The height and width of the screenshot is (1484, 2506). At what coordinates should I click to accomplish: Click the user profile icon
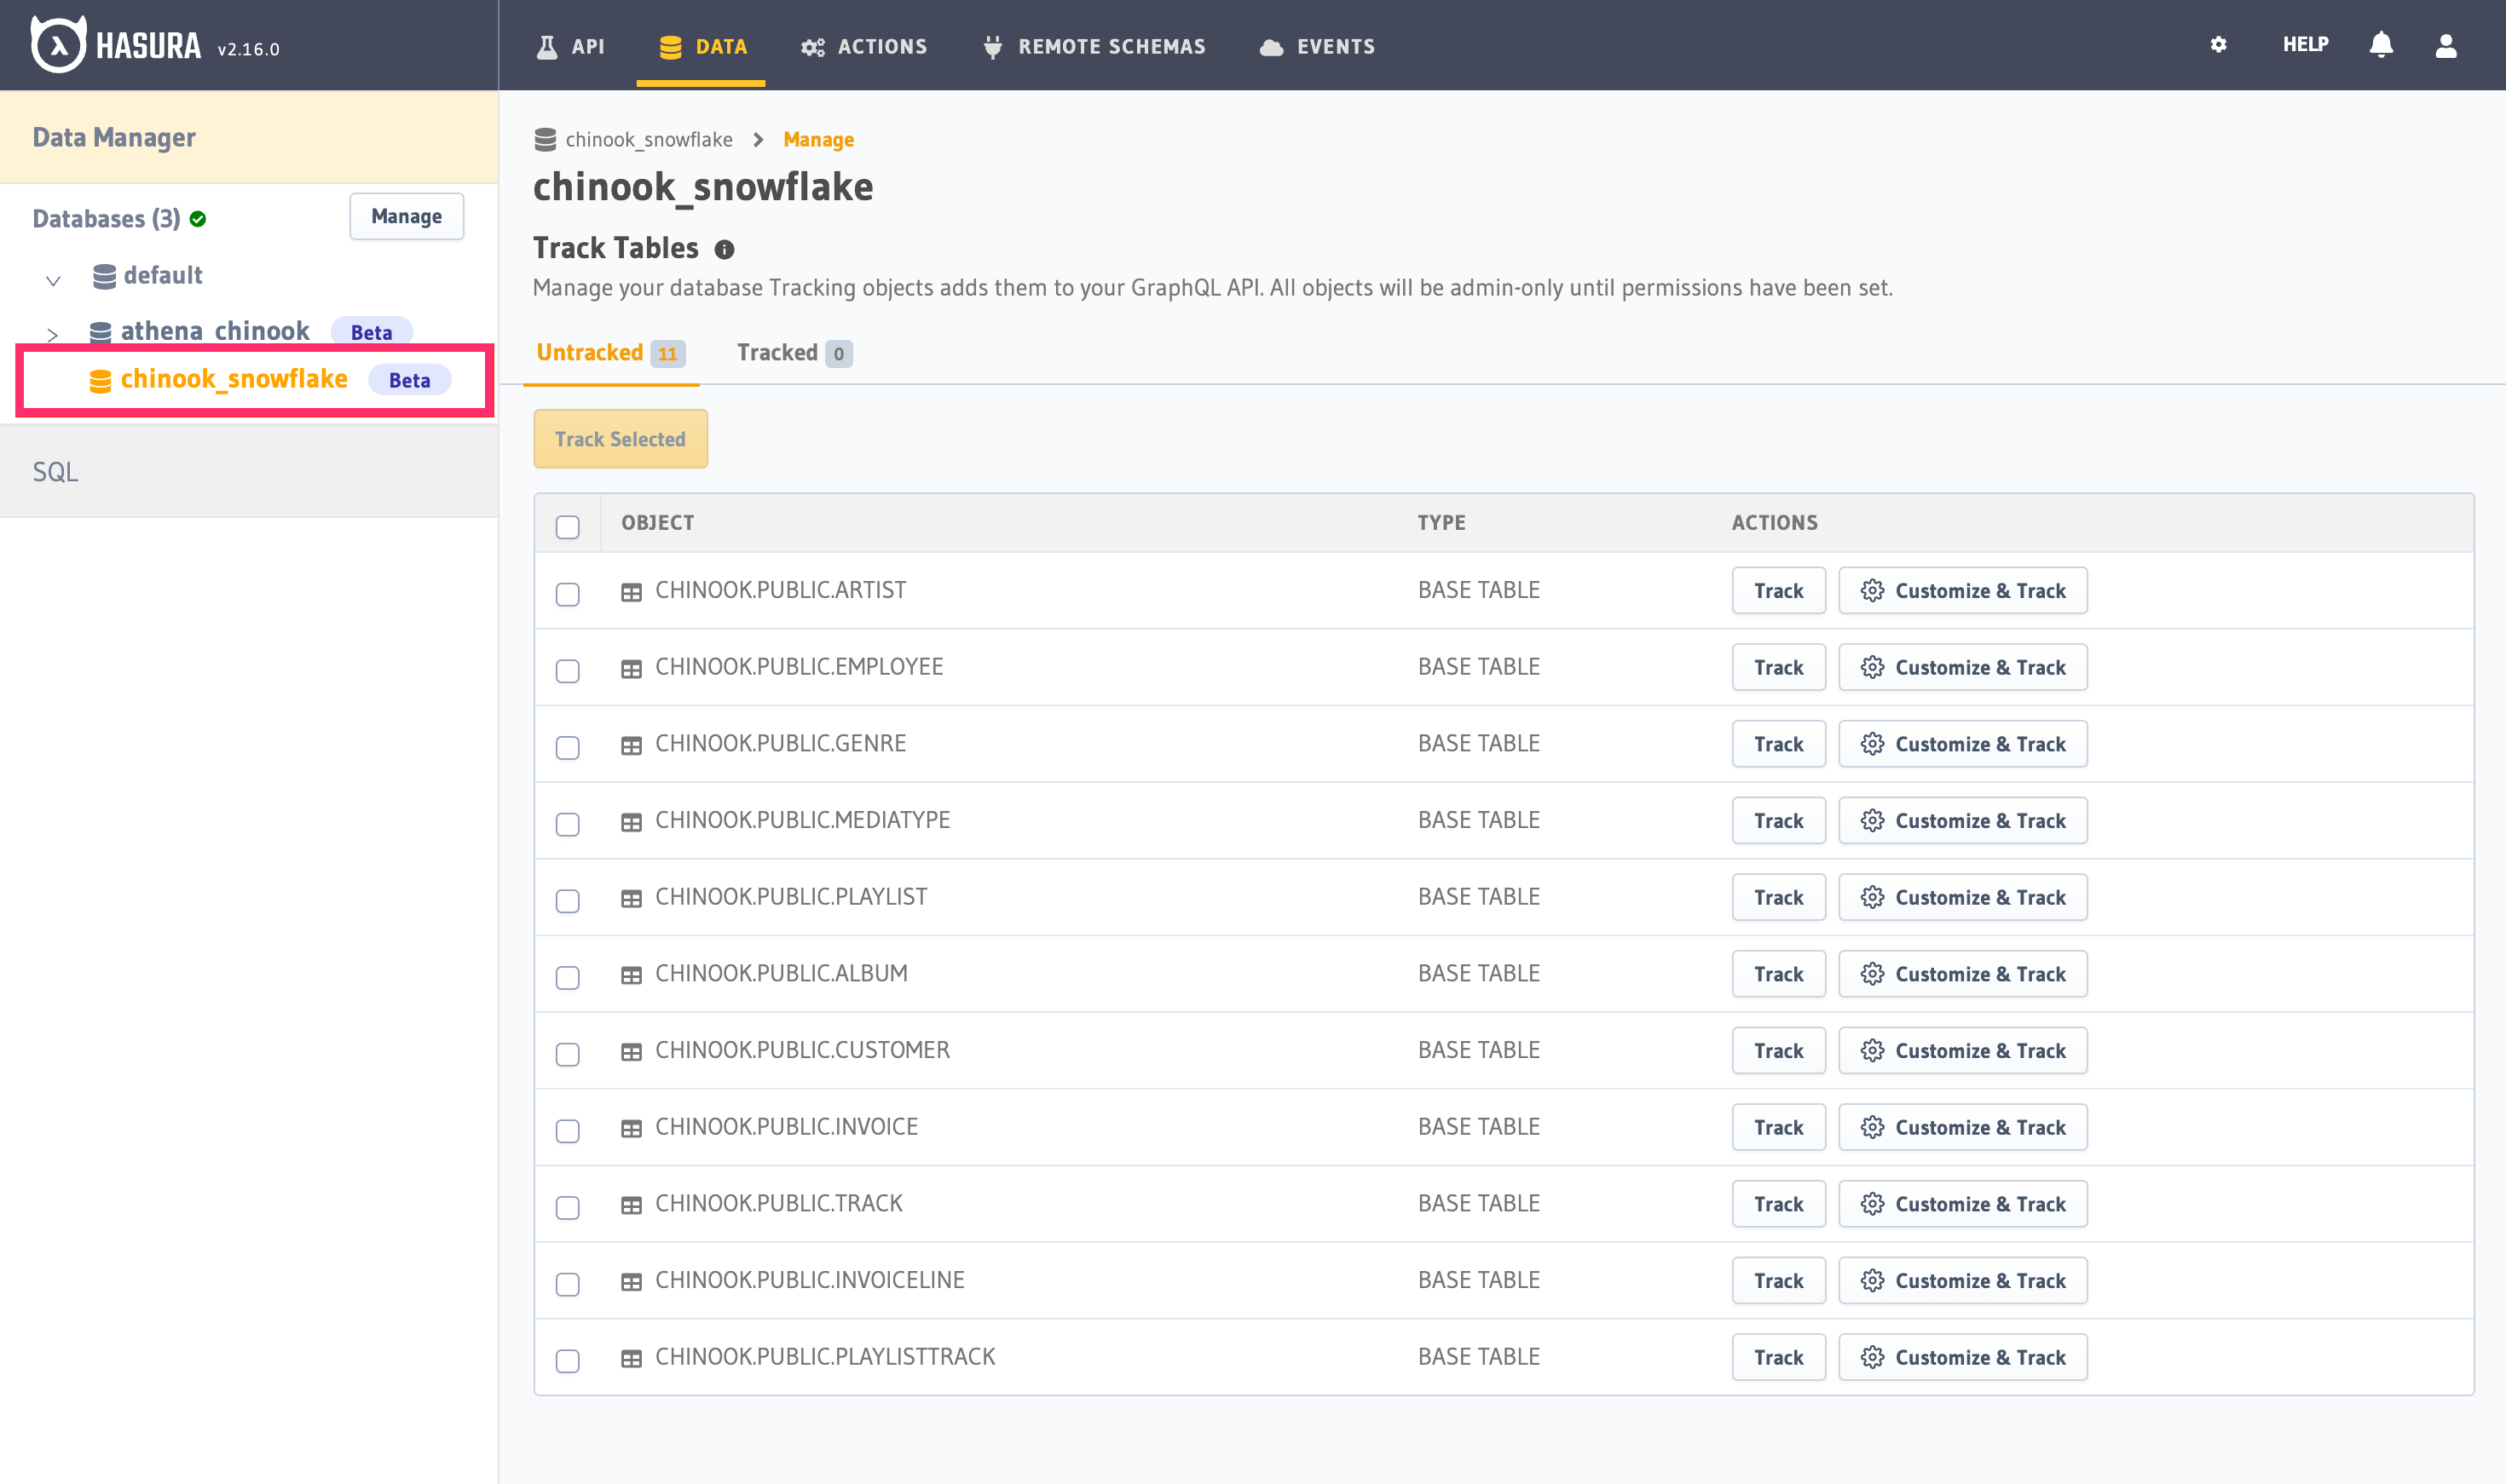pyautogui.click(x=2445, y=45)
